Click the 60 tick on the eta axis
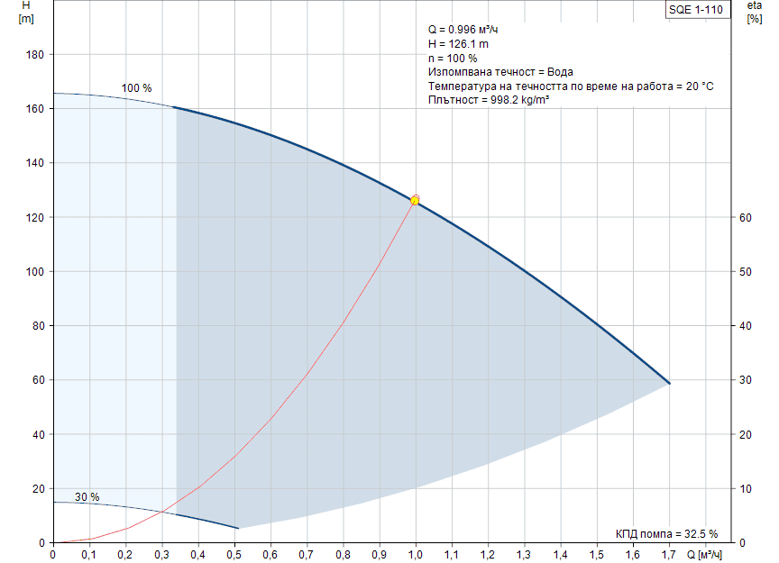This screenshot has width=779, height=563. 745,218
